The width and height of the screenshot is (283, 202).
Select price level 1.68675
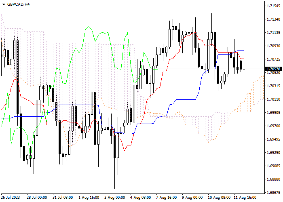point(273,193)
